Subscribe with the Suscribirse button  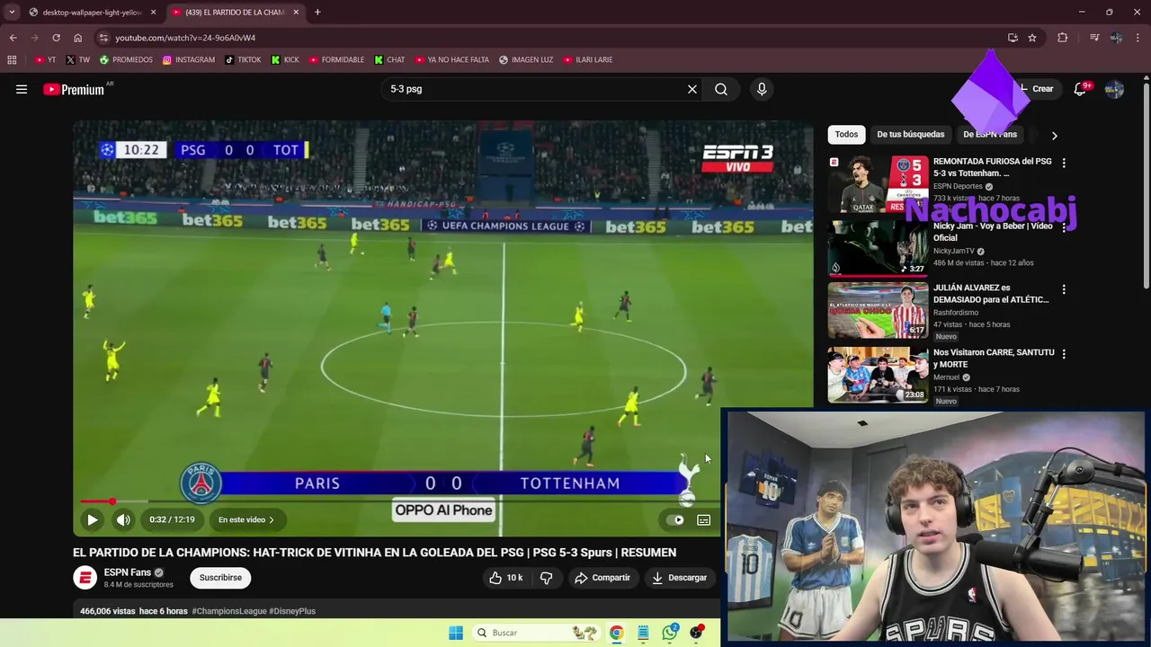(220, 578)
